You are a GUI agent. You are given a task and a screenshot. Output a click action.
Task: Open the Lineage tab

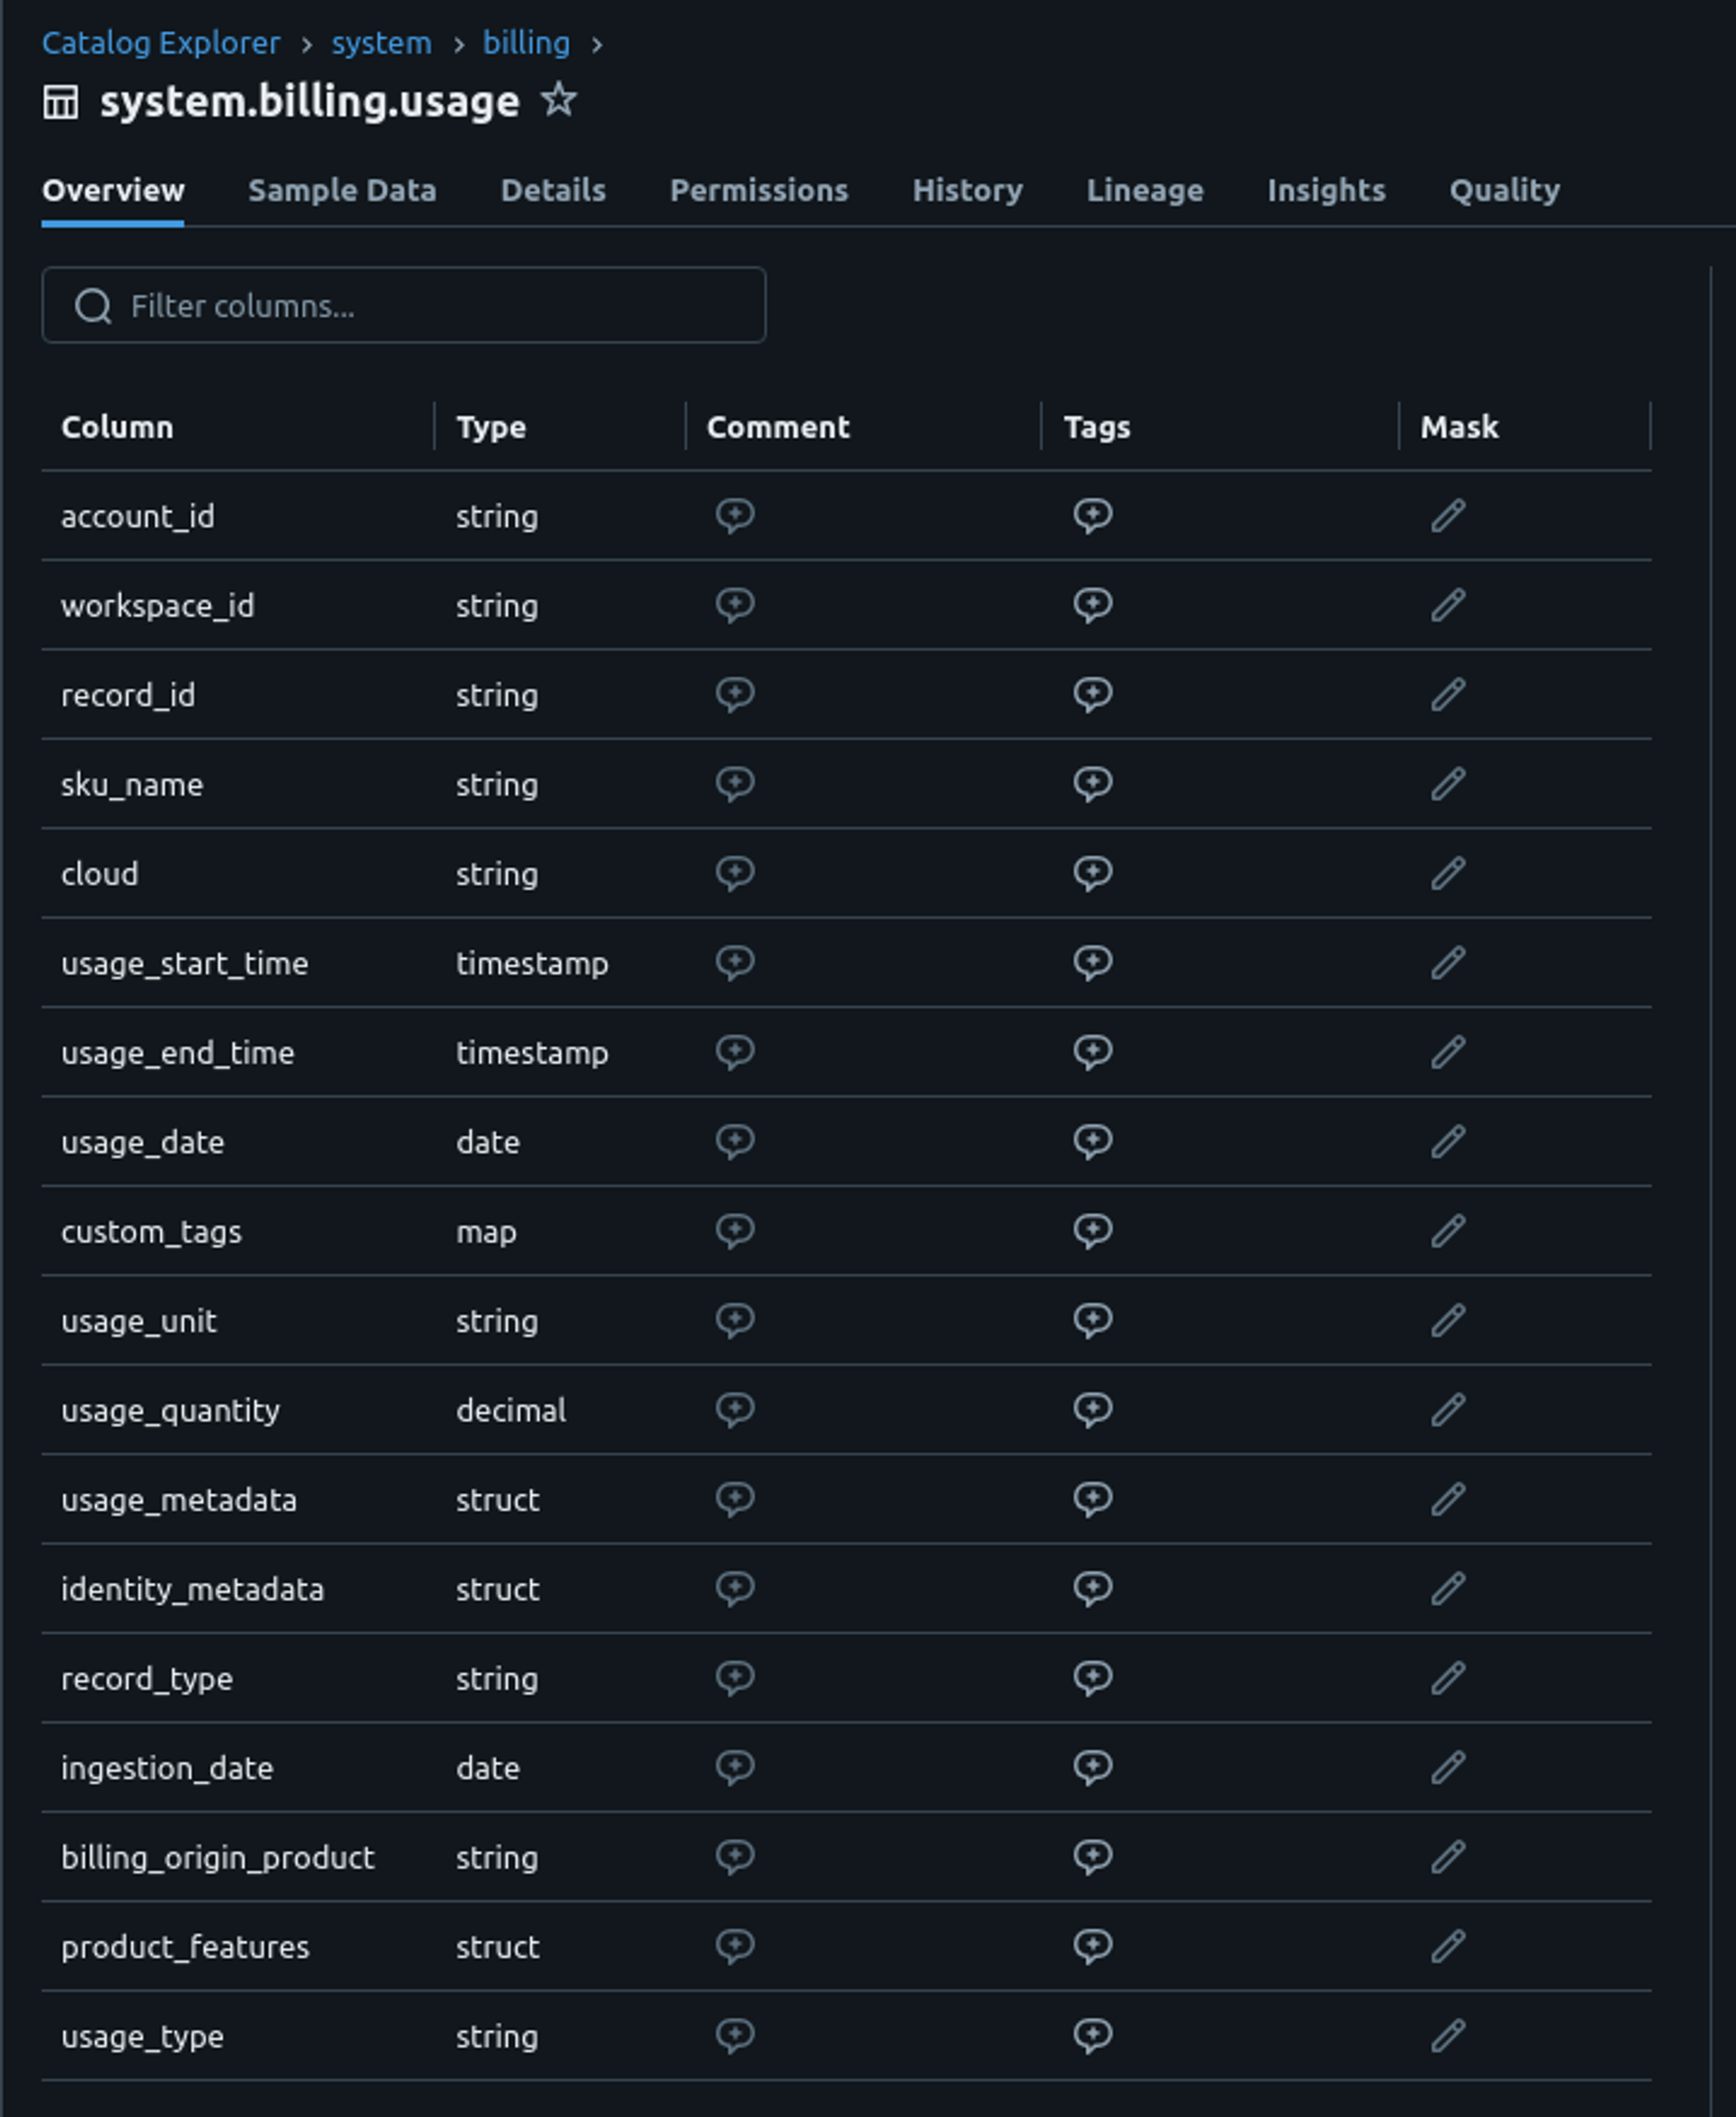(1145, 190)
